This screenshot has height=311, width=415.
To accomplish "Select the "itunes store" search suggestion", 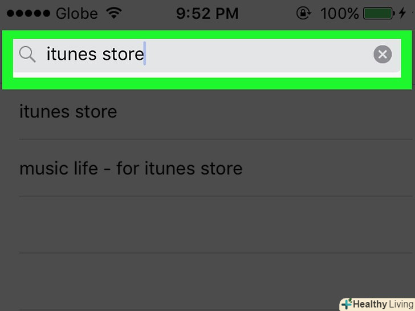I will pyautogui.click(x=68, y=111).
